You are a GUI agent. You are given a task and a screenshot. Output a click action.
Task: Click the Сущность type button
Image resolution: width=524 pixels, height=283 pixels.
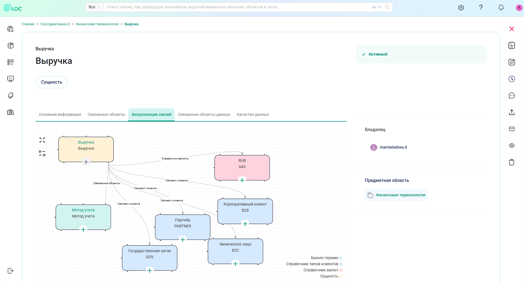click(x=51, y=82)
